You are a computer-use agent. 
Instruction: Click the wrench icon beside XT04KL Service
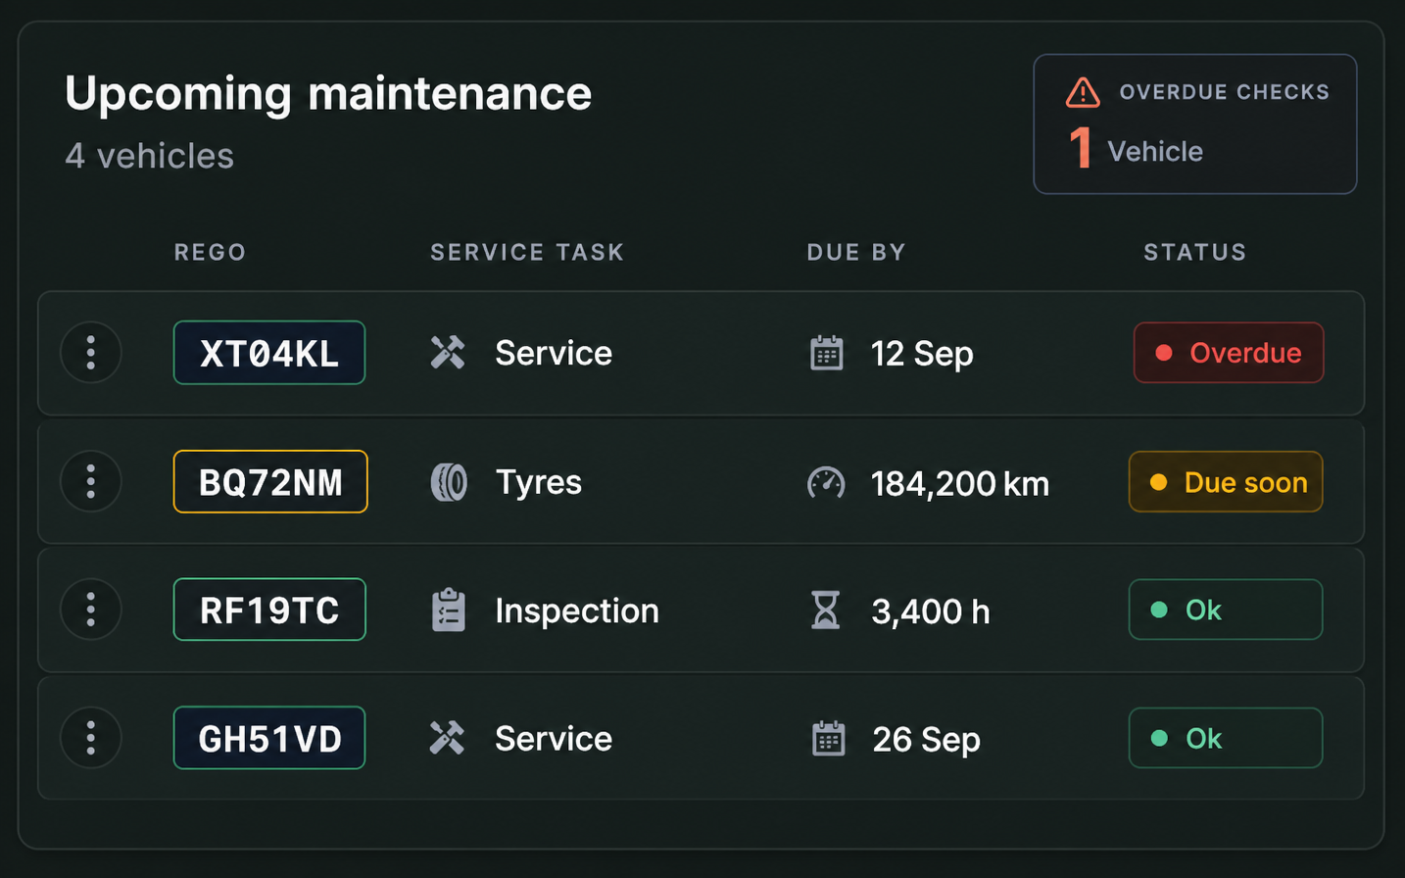pyautogui.click(x=448, y=353)
